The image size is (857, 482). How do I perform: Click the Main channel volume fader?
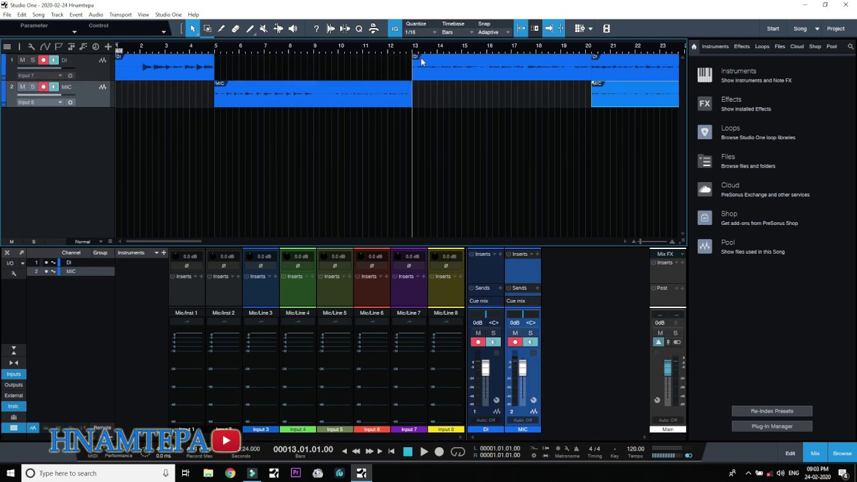click(x=668, y=368)
